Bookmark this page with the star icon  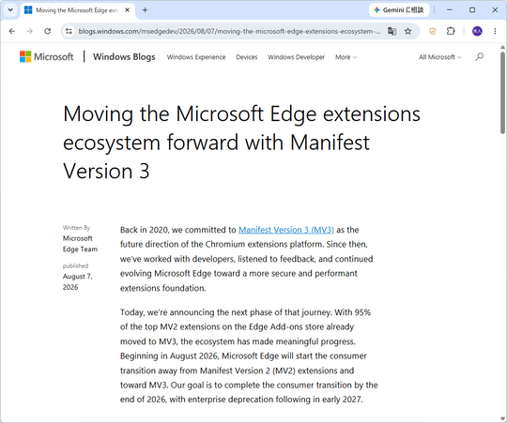(x=408, y=31)
